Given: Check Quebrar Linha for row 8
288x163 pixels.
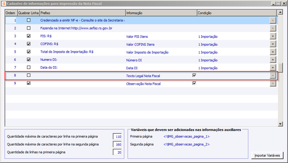Looking at the screenshot, I should pyautogui.click(x=29, y=75).
